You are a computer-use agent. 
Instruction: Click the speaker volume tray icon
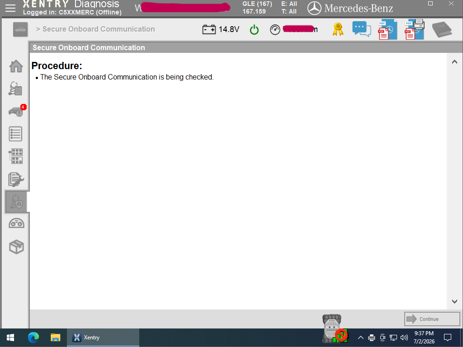404,338
